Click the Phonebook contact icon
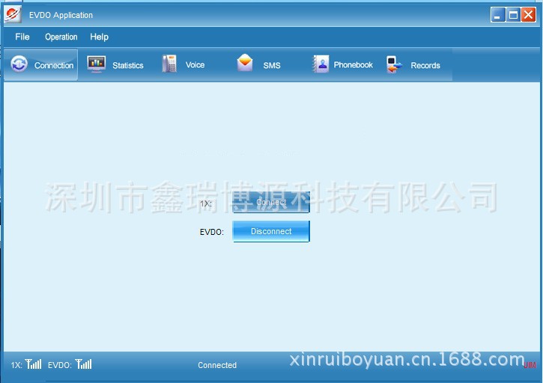The image size is (543, 383). pos(321,64)
